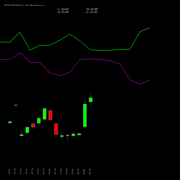Select the 31 Oct date label

point(9,171)
